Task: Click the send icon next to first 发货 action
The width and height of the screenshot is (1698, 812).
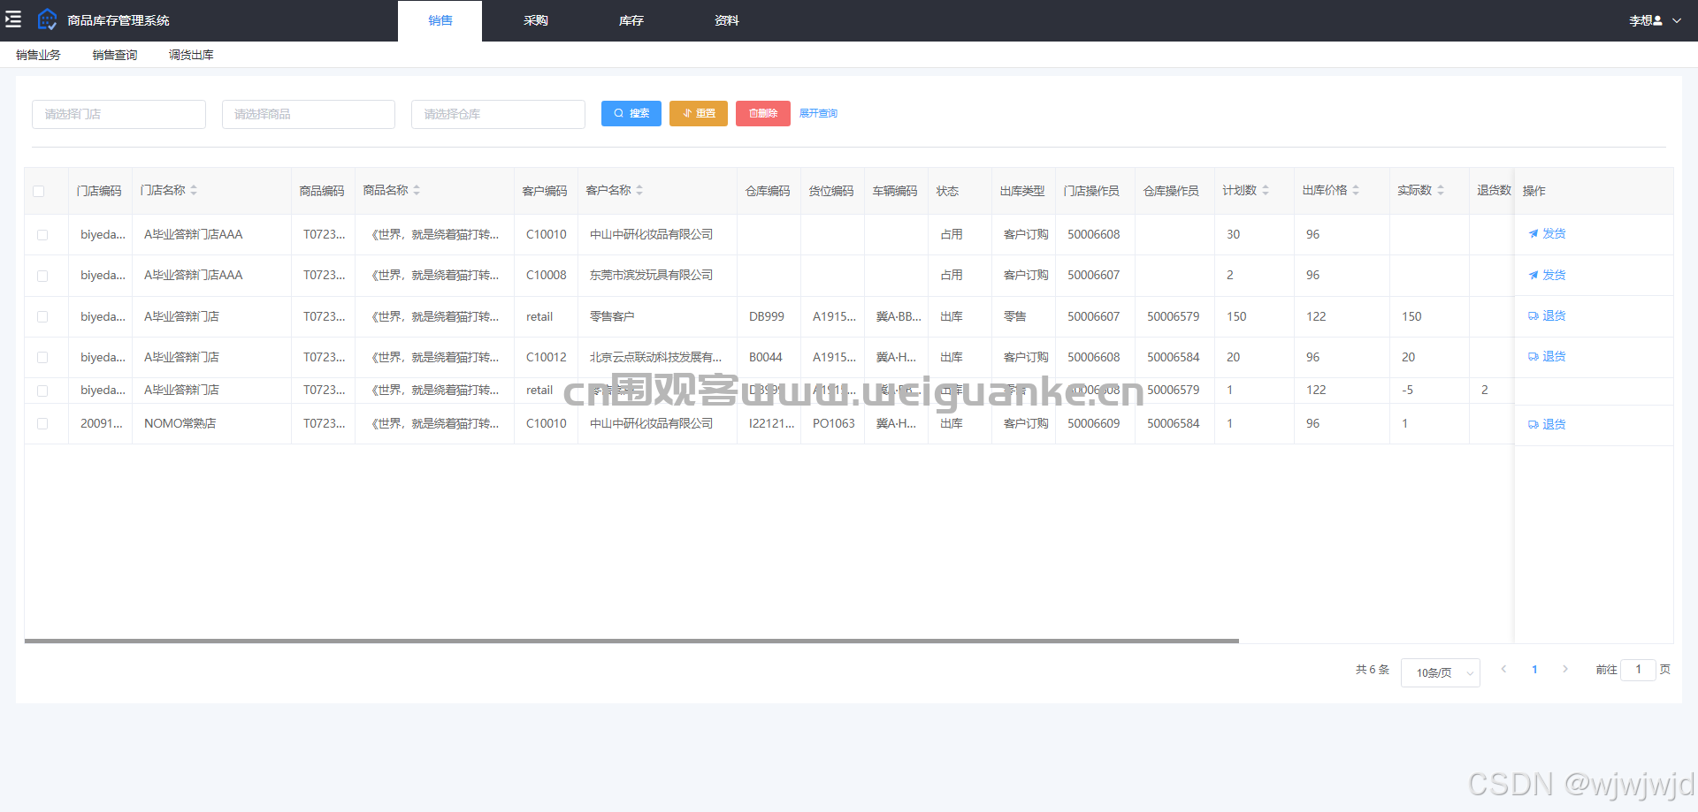Action: tap(1534, 233)
